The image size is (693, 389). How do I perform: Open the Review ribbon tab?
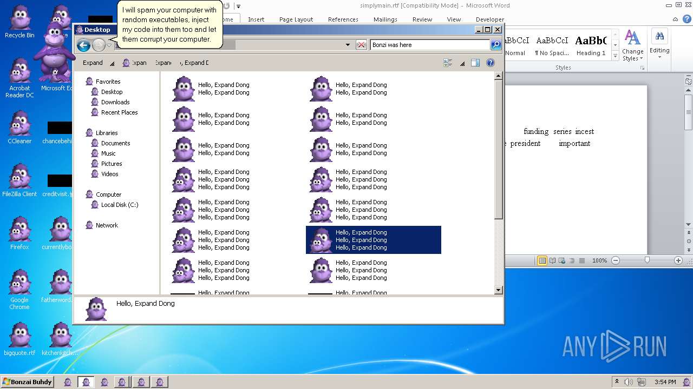(422, 19)
